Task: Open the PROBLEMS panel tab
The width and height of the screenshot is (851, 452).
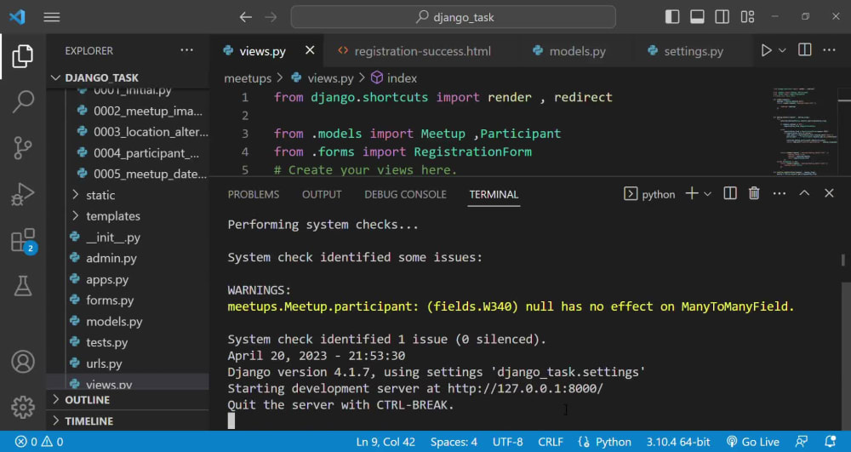Action: 254,194
